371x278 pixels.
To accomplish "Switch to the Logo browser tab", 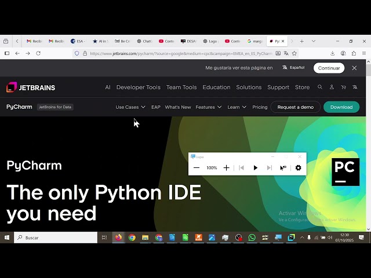I will tap(210, 41).
